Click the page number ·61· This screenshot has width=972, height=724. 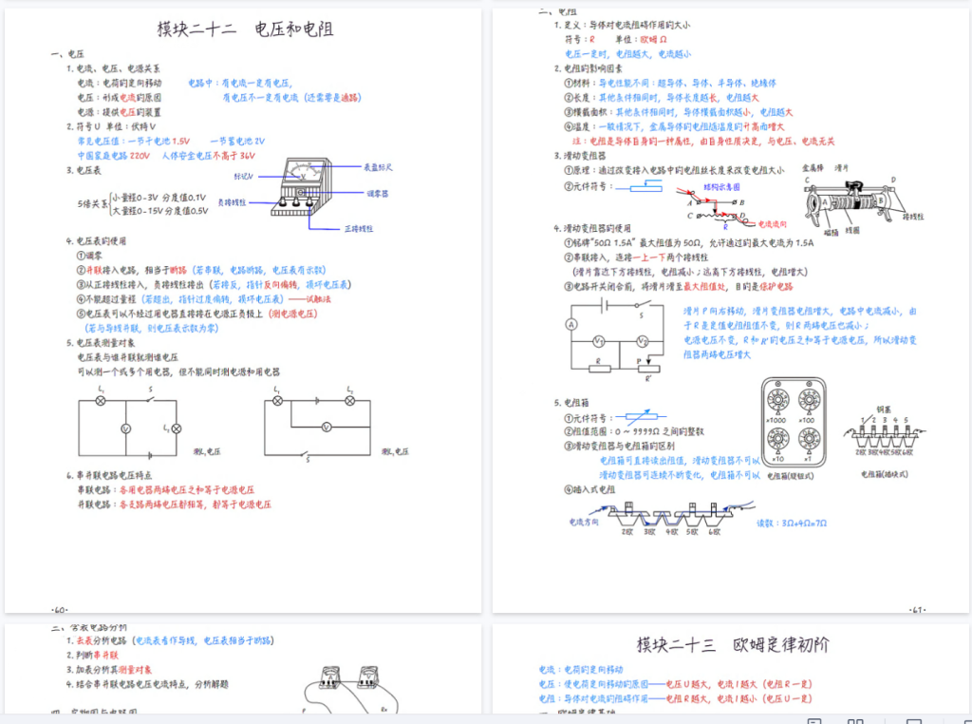point(918,610)
